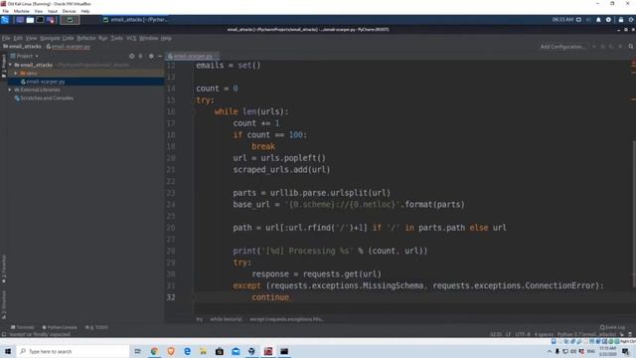Open PyCharm File menu

click(6, 38)
